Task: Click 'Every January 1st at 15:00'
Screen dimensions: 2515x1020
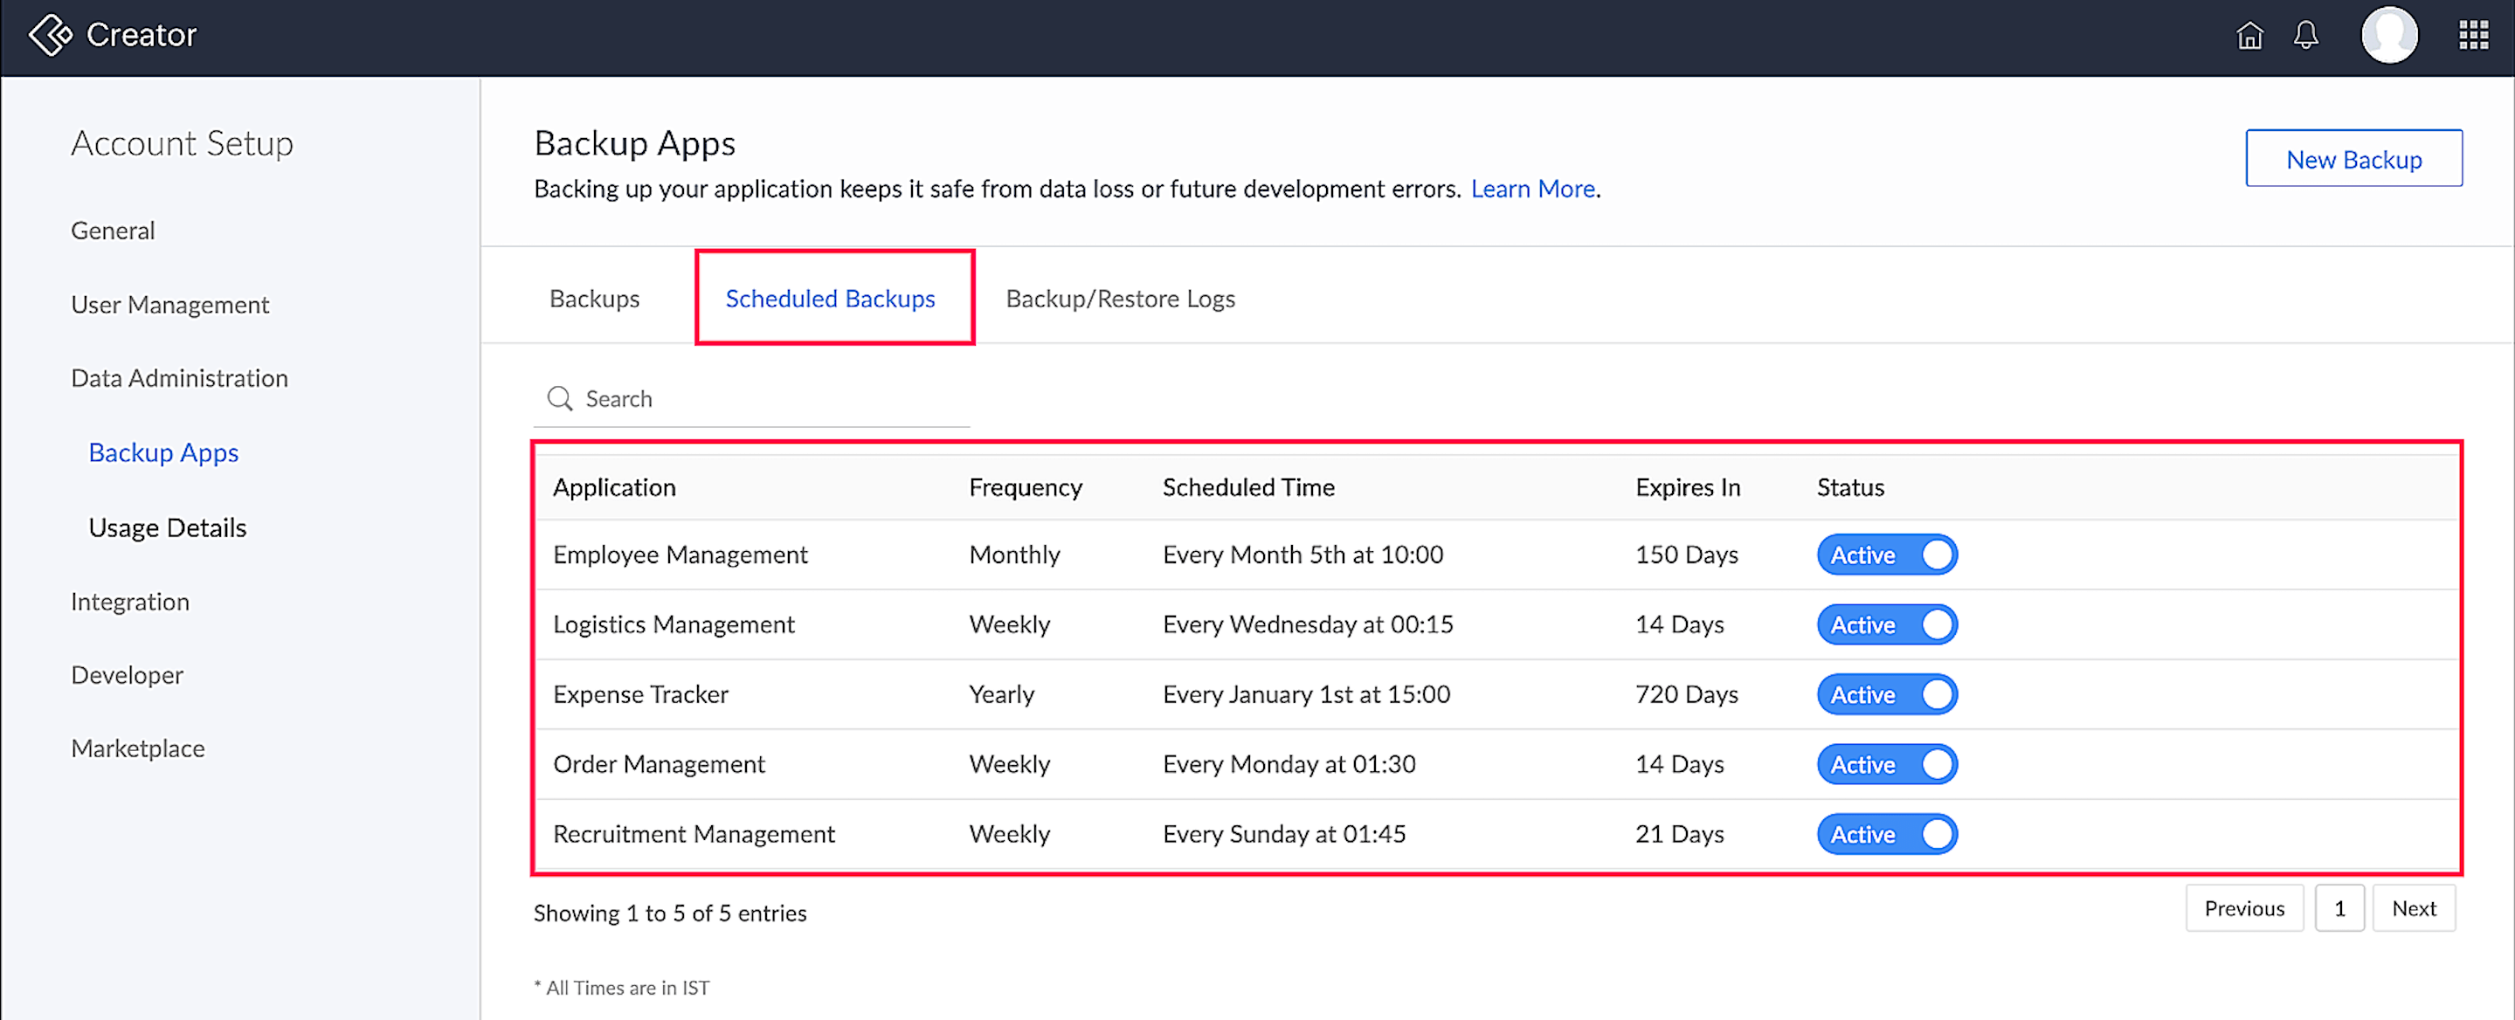Action: [1306, 694]
